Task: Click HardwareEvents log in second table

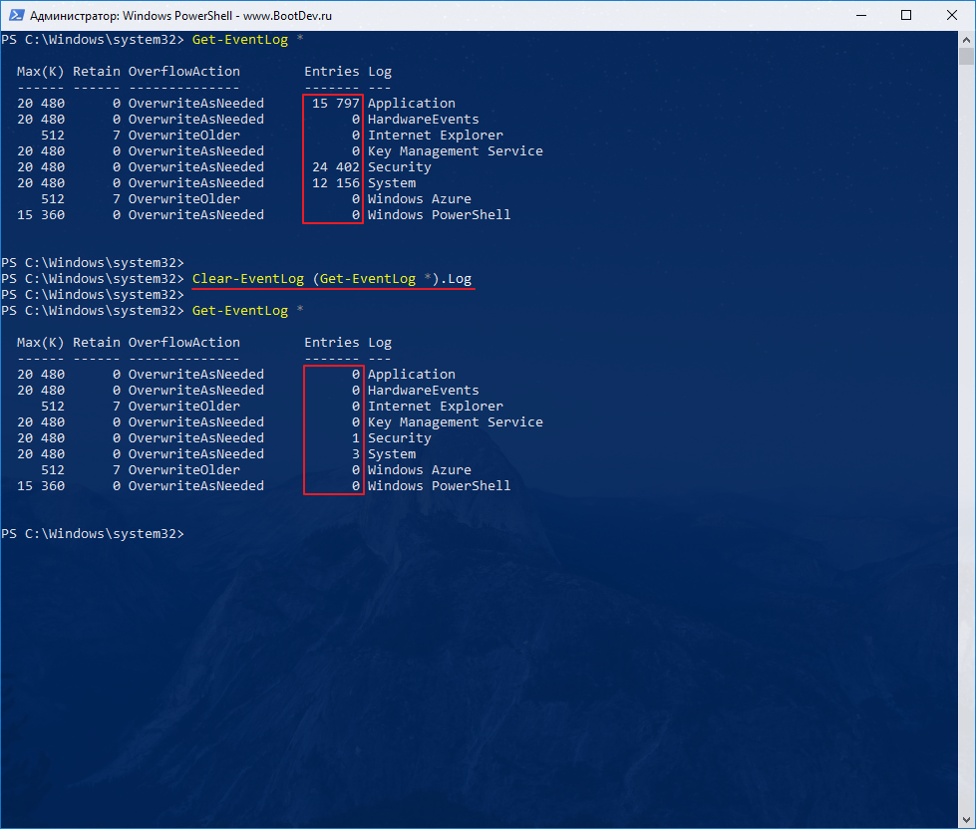Action: [424, 391]
